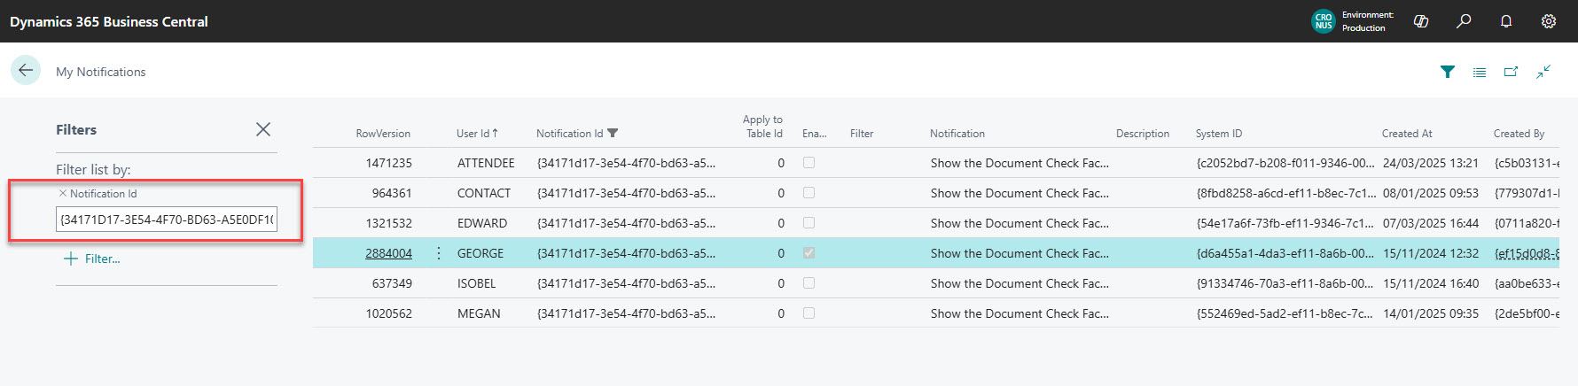Click Created At 08/01/2025 09:53 cell
Image resolution: width=1578 pixels, height=386 pixels.
pos(1431,193)
